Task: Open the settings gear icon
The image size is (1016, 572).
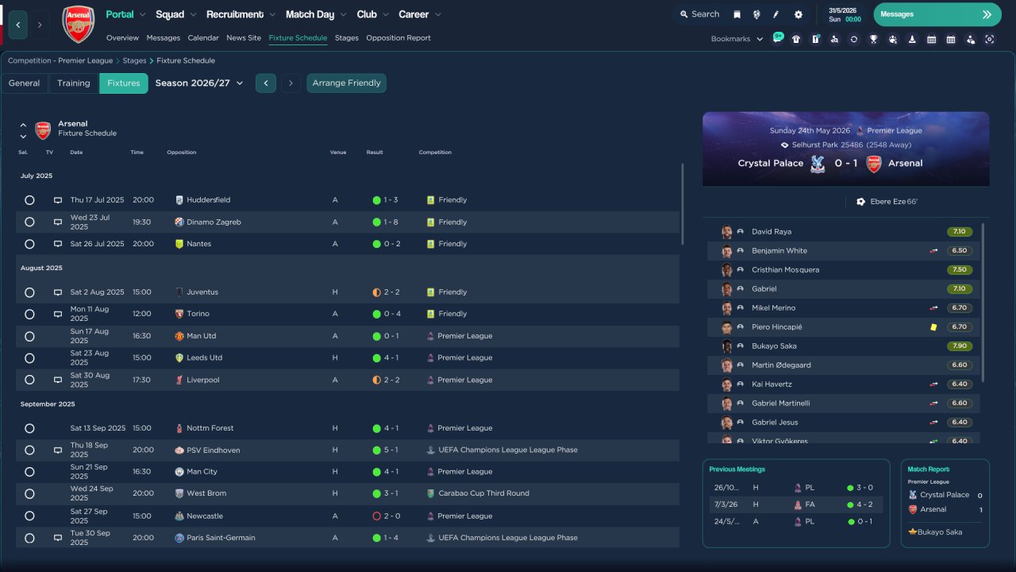Action: pyautogui.click(x=798, y=14)
